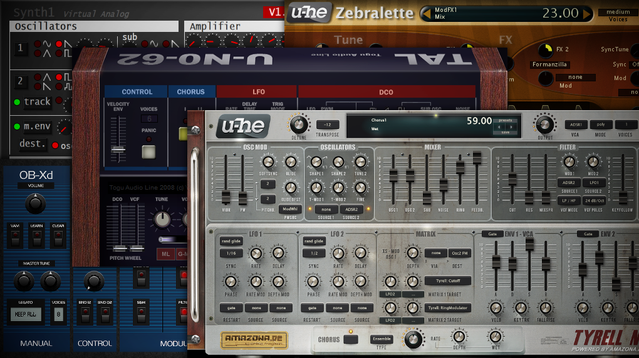639x358 pixels.
Task: Adjust the Fine tune knob in Tyrell
Action: point(360,188)
